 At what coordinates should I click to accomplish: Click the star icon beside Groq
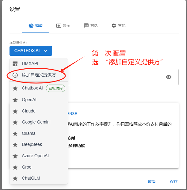point(15,167)
